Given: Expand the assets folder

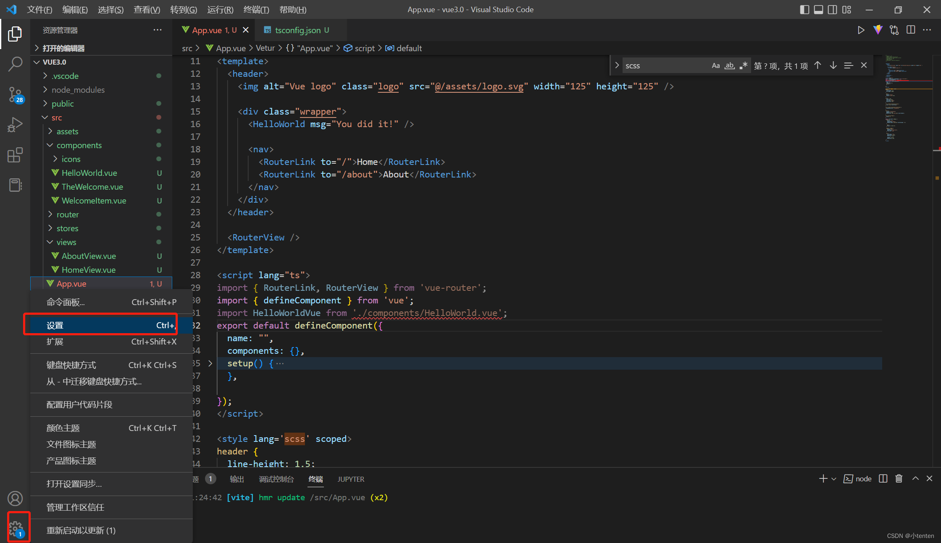Looking at the screenshot, I should (50, 131).
